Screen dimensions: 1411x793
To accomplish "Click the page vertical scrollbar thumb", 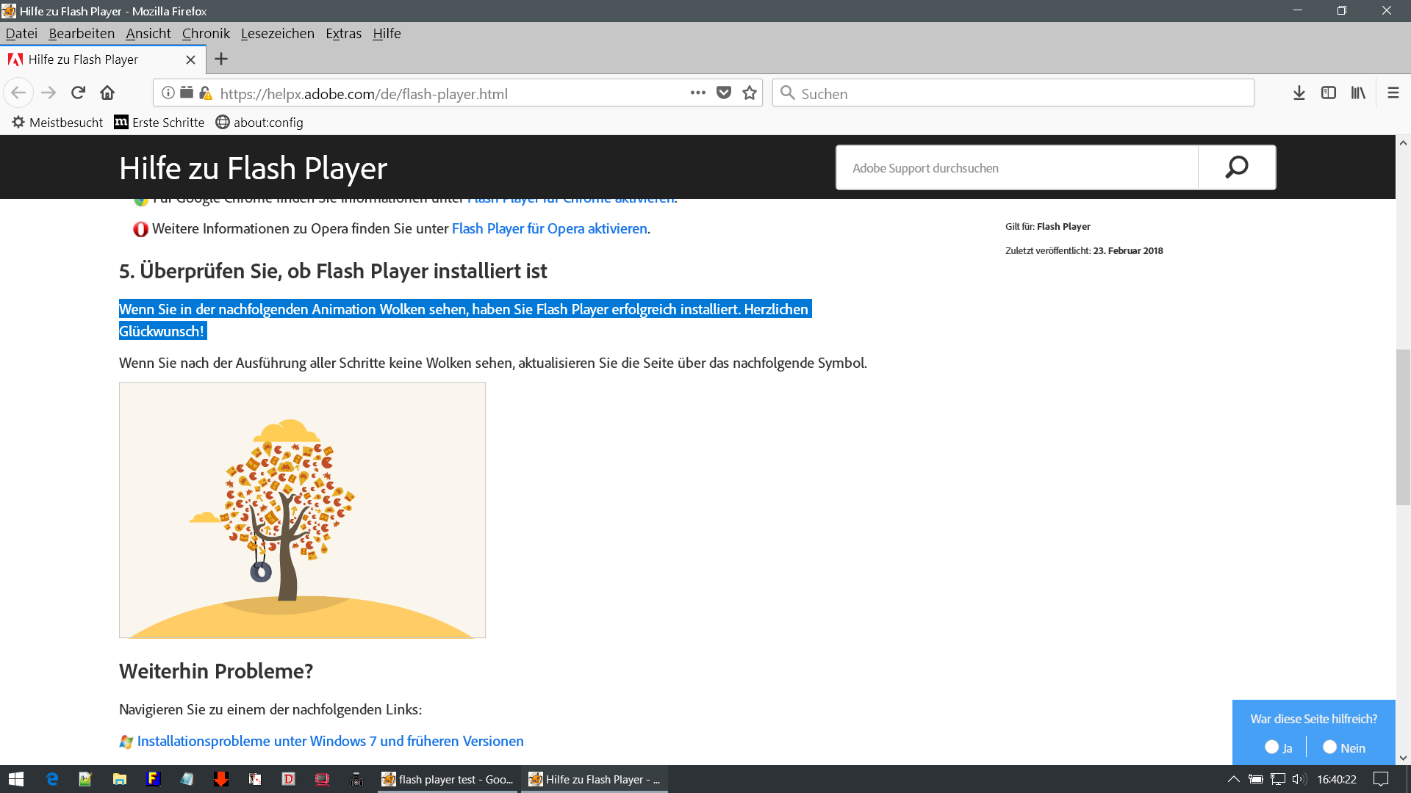I will tap(1403, 426).
